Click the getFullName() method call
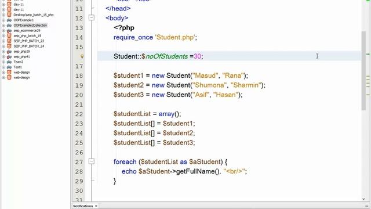 pos(198,171)
